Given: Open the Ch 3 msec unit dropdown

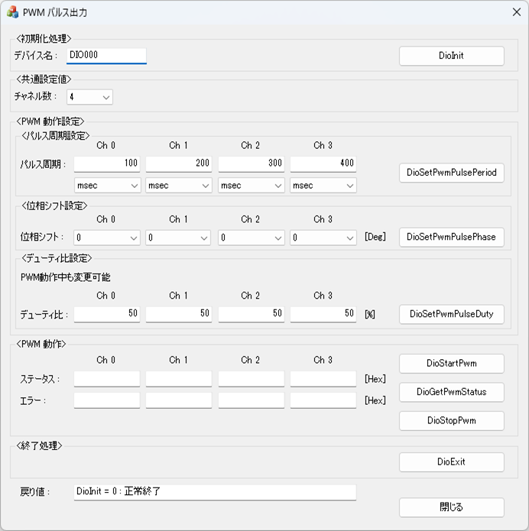Looking at the screenshot, I should [323, 186].
